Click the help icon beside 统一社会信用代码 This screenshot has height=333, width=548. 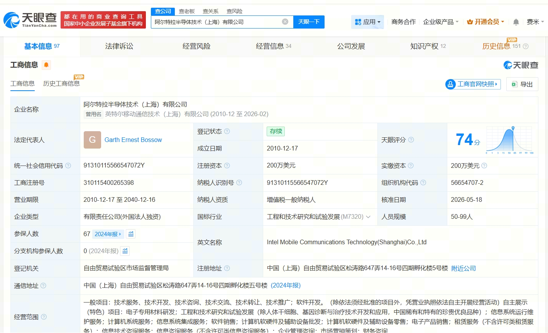pyautogui.click(x=68, y=166)
